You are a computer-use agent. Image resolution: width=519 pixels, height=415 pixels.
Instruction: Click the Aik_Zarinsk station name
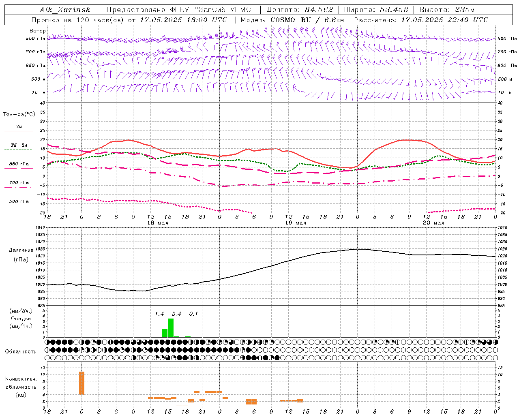[x=65, y=10]
